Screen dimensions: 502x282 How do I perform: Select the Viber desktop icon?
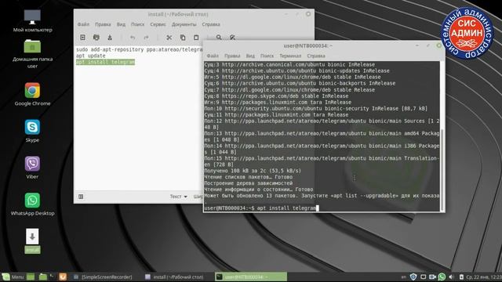click(x=32, y=167)
